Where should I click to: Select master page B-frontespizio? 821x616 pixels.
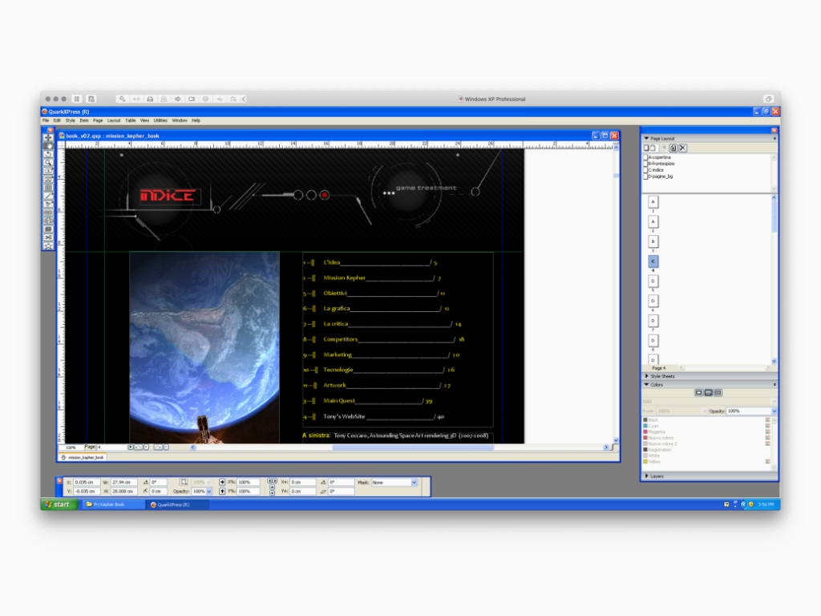point(660,164)
